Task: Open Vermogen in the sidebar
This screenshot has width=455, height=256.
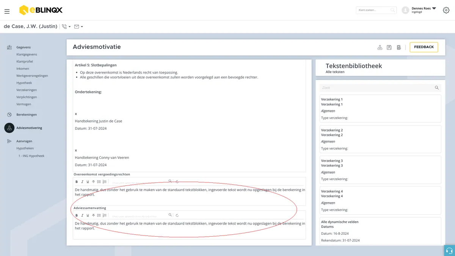Action: coord(24,104)
